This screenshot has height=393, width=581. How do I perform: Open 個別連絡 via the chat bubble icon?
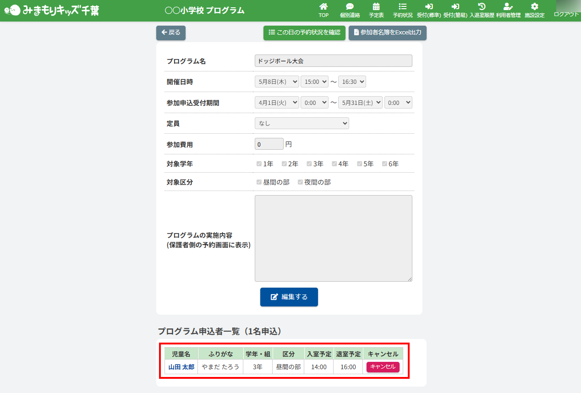pyautogui.click(x=350, y=7)
